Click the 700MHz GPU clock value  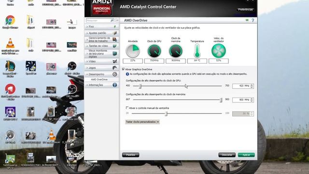(x=154, y=61)
